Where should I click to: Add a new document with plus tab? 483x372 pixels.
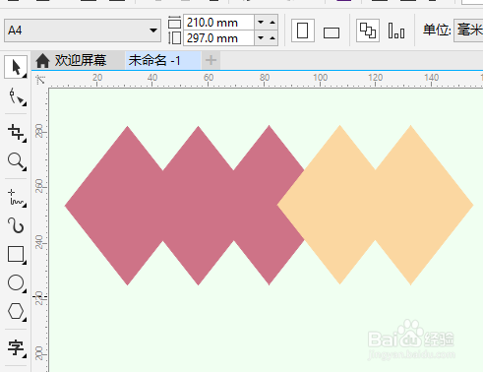tap(211, 60)
